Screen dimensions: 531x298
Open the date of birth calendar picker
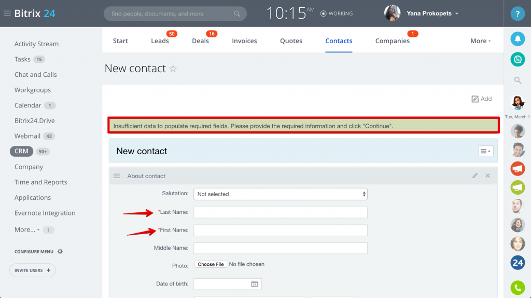tap(254, 284)
